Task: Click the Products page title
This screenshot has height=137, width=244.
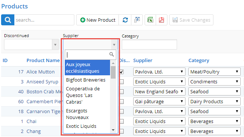Action: [14, 6]
